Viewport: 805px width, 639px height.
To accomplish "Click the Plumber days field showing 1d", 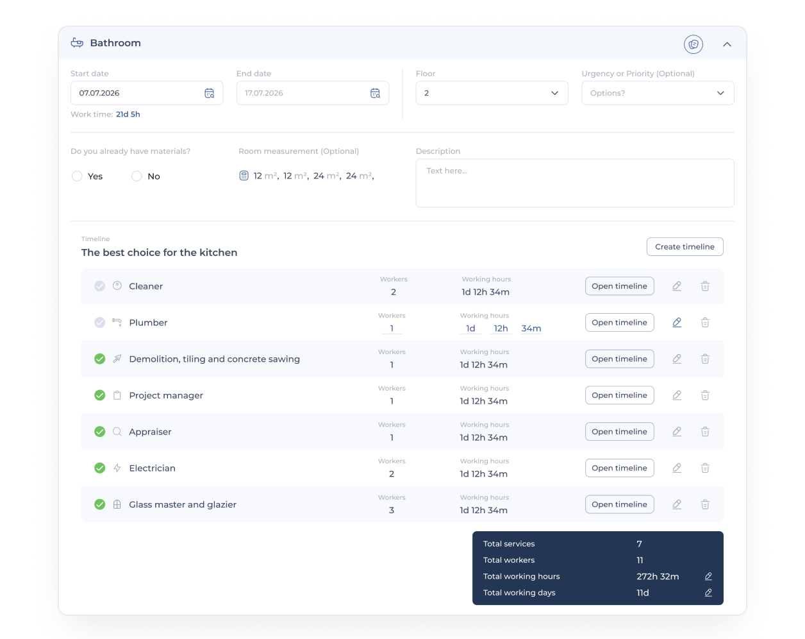I will pyautogui.click(x=470, y=328).
